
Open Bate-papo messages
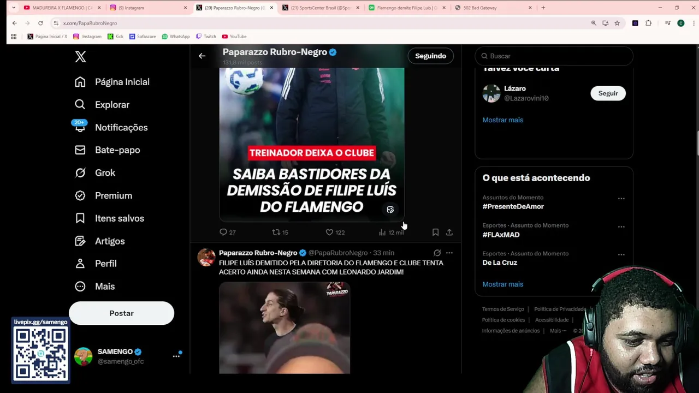point(107,150)
